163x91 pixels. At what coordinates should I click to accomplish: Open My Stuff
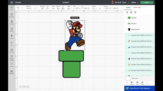click(x=118, y=3)
